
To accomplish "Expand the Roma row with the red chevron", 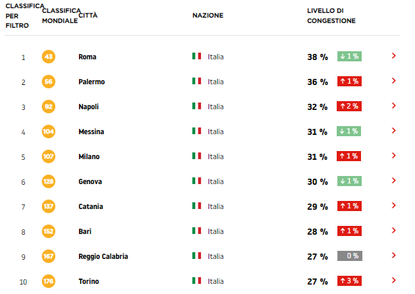I will click(393, 56).
